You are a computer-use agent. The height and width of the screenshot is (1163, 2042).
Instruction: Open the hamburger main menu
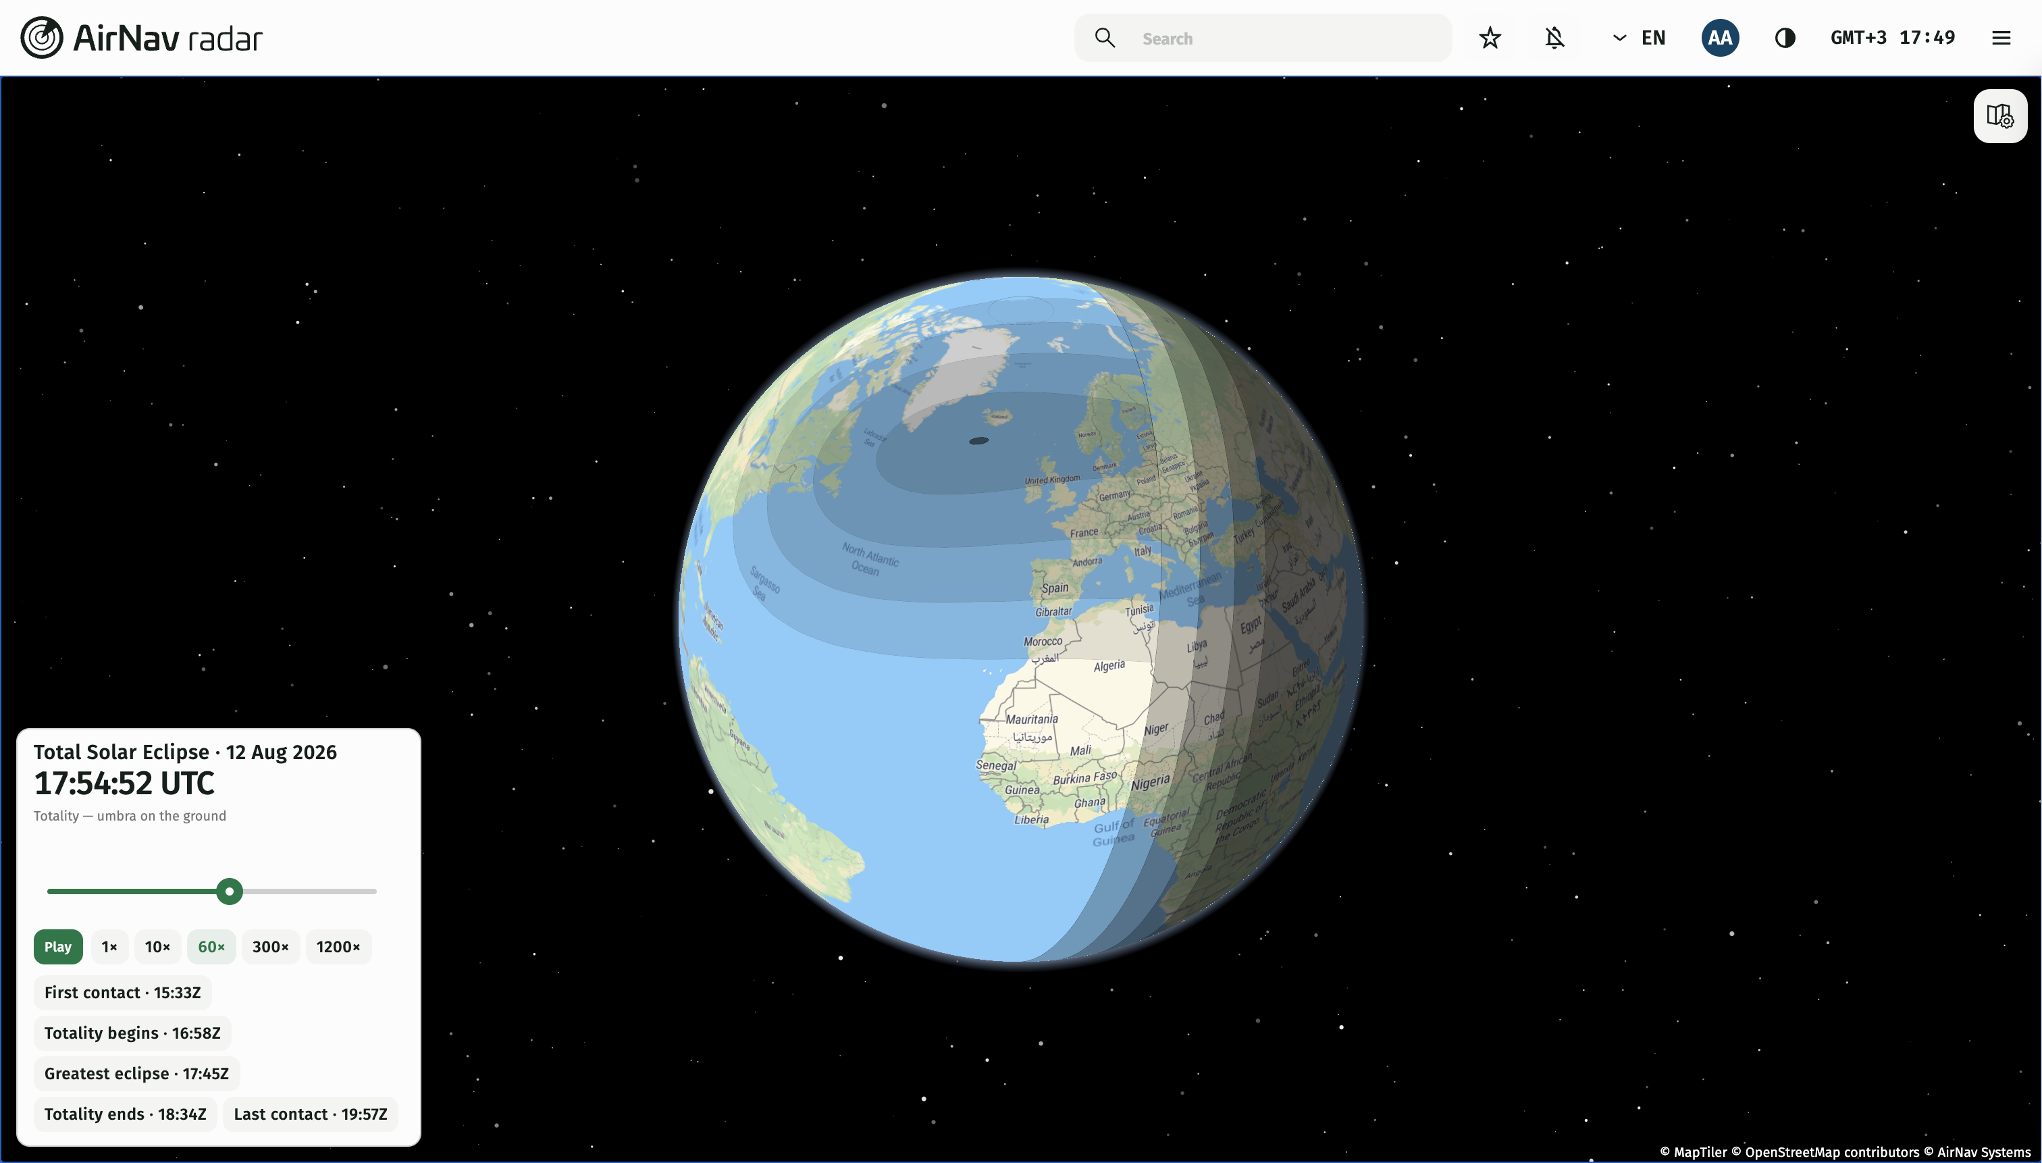coord(2001,38)
